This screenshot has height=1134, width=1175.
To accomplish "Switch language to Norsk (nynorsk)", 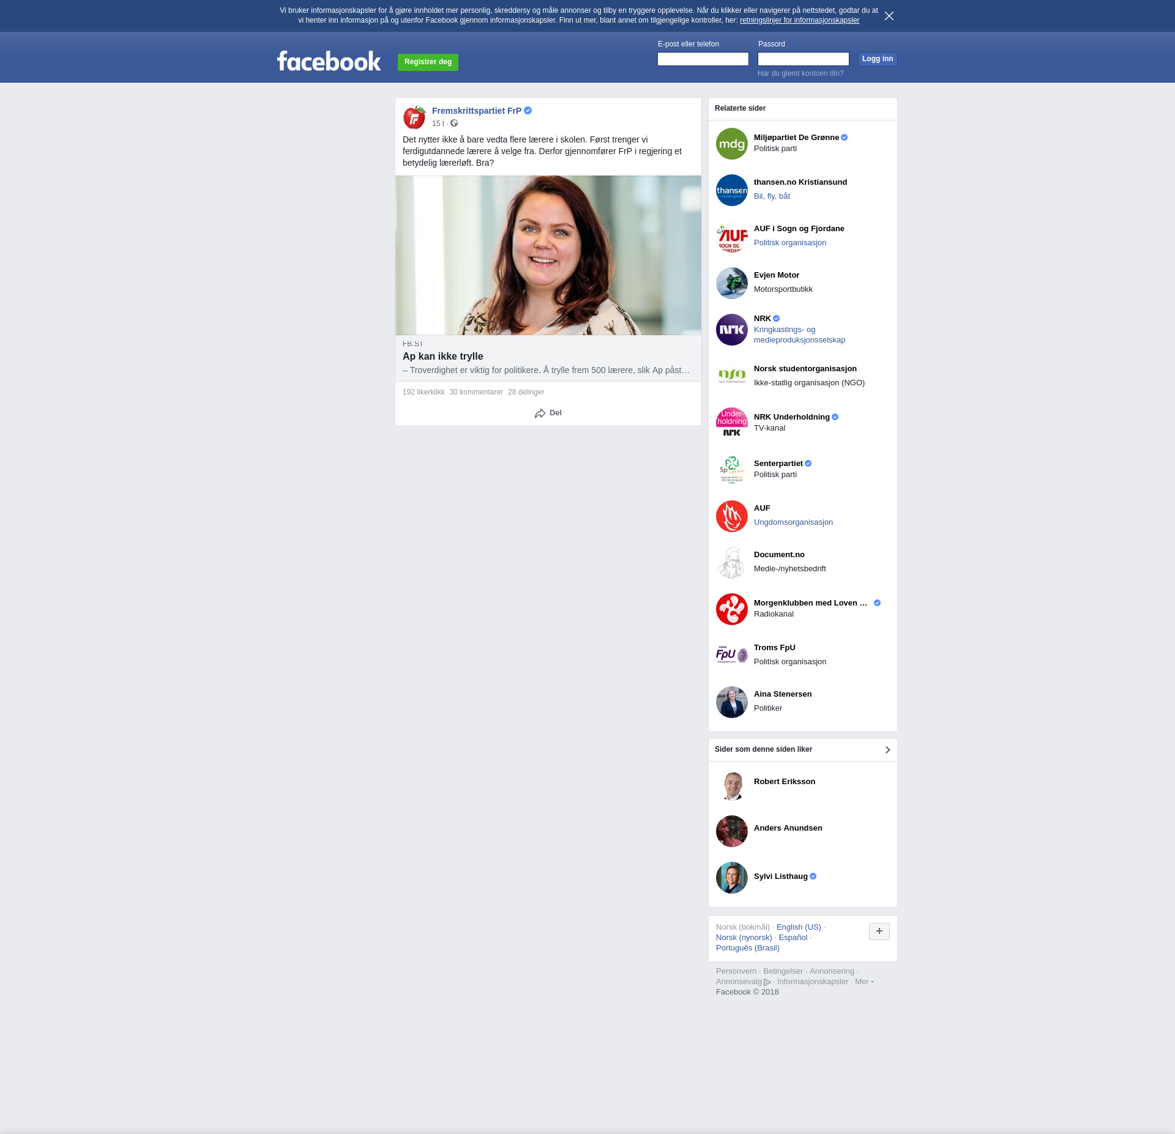I will [744, 938].
